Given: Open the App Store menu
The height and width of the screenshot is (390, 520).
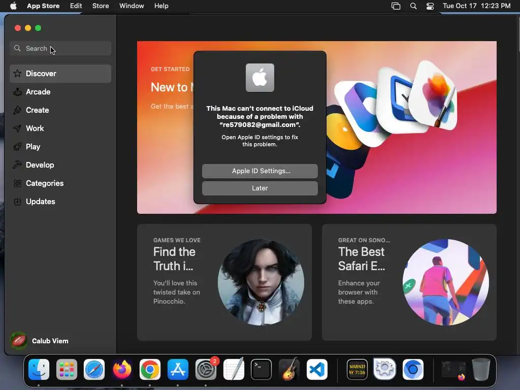Looking at the screenshot, I should click(43, 6).
